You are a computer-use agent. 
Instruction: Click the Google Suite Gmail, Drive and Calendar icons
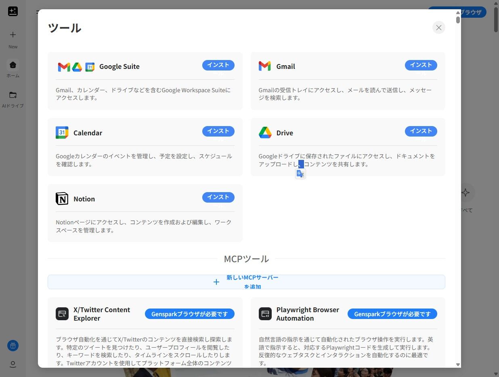pyautogui.click(x=76, y=67)
